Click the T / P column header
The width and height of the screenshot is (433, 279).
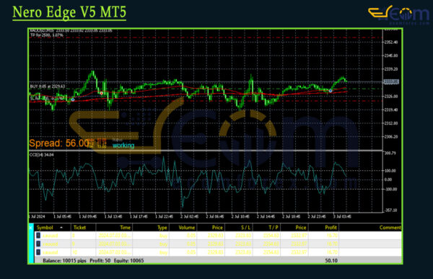tap(274, 227)
